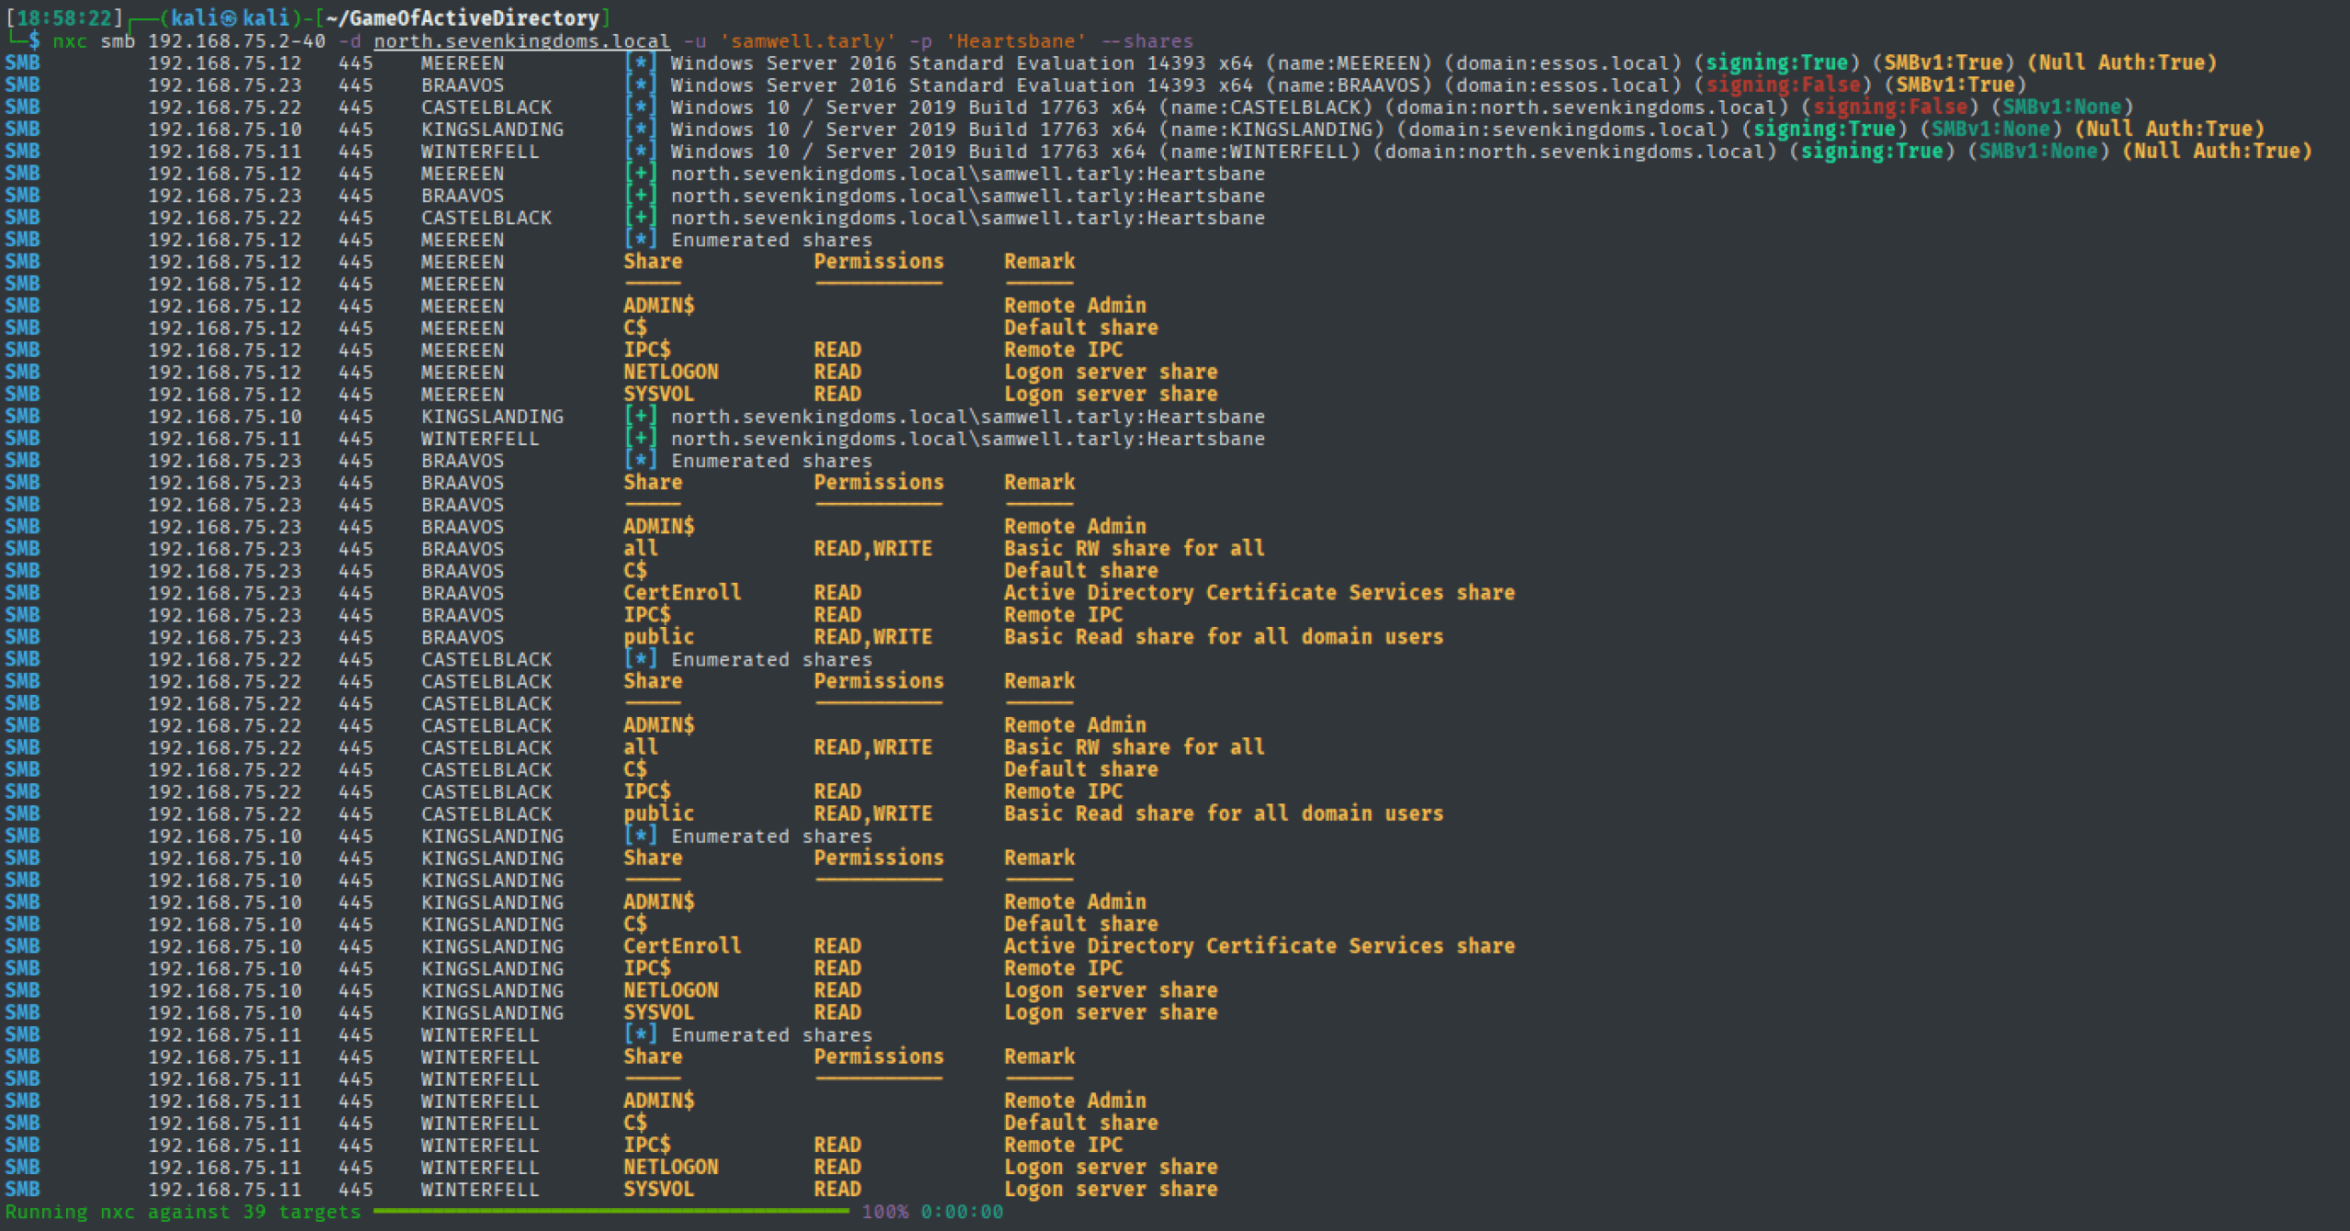Click the kali㉿kali symbol in the prompt
The height and width of the screenshot is (1231, 2350).
pyautogui.click(x=229, y=17)
